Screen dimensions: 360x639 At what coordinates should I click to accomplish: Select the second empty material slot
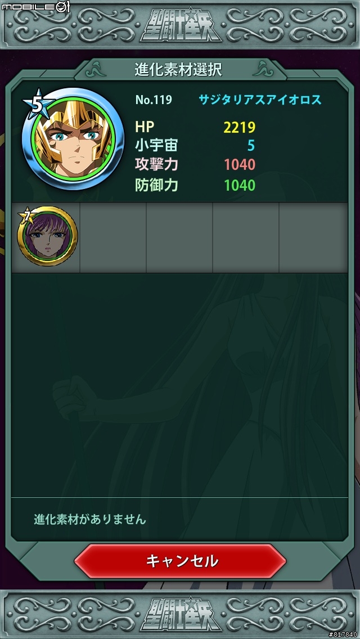(x=113, y=237)
